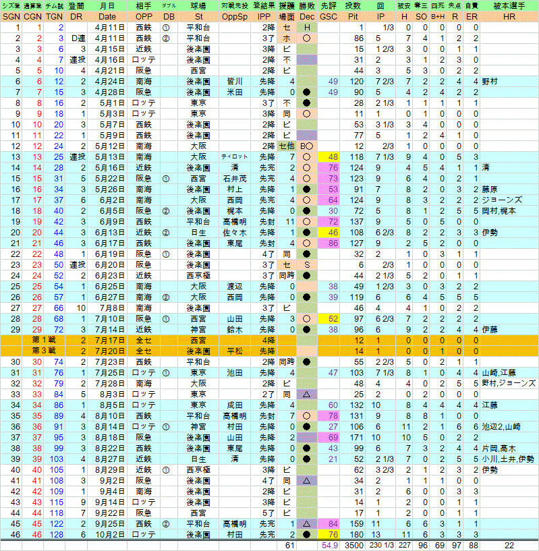This screenshot has height=551, width=539.
Task: Click opposing starter 皆川
Action: point(235,82)
